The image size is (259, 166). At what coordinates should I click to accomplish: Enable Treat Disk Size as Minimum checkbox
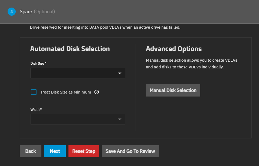pyautogui.click(x=34, y=92)
